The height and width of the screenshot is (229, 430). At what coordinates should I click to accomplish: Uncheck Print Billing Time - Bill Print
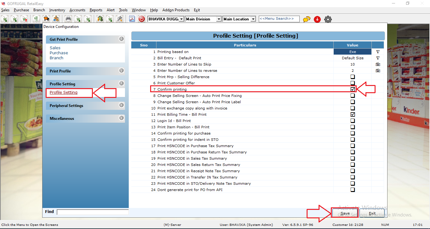(353, 114)
